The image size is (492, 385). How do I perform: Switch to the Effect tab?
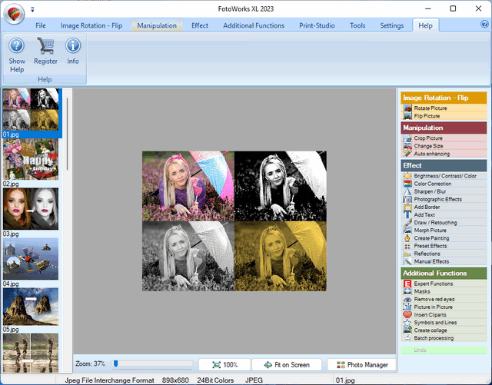tap(200, 25)
